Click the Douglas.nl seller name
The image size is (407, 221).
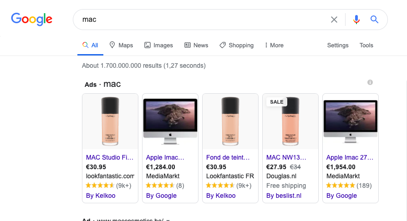pos(281,176)
